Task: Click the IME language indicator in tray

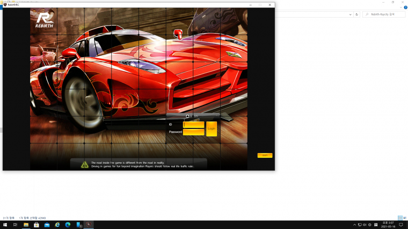Action: point(376,225)
